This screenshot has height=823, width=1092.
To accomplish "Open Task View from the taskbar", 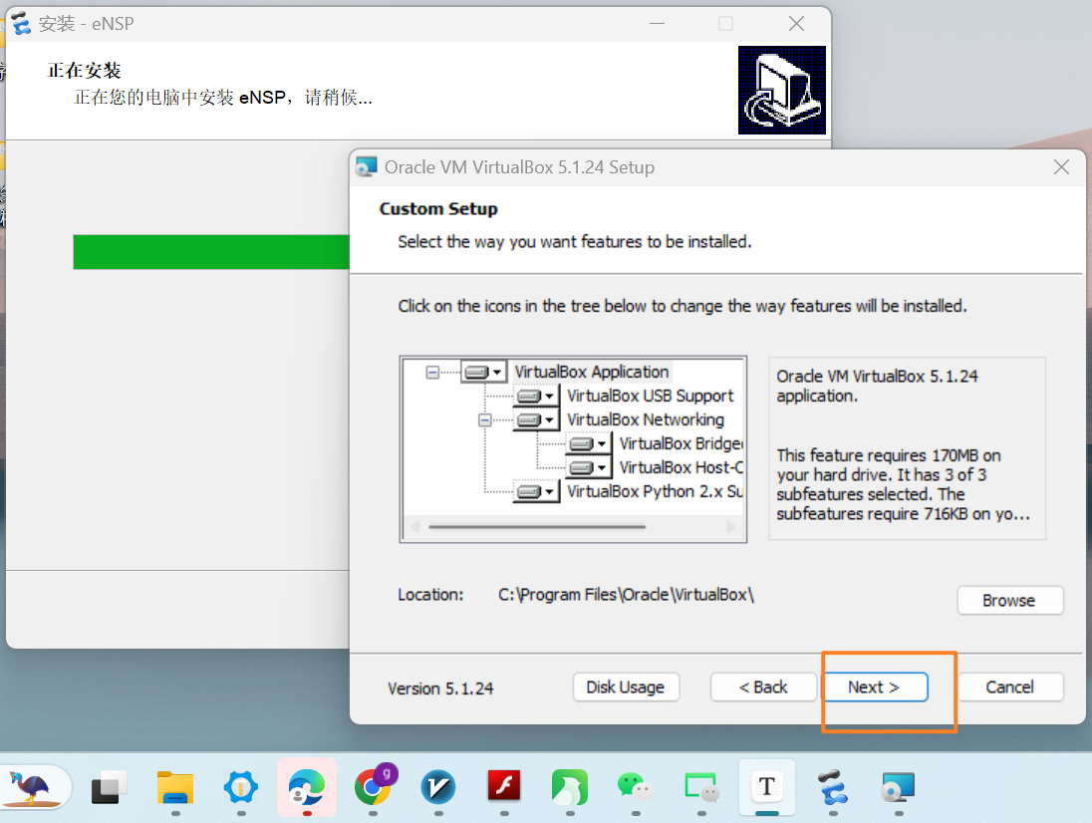I will click(109, 788).
